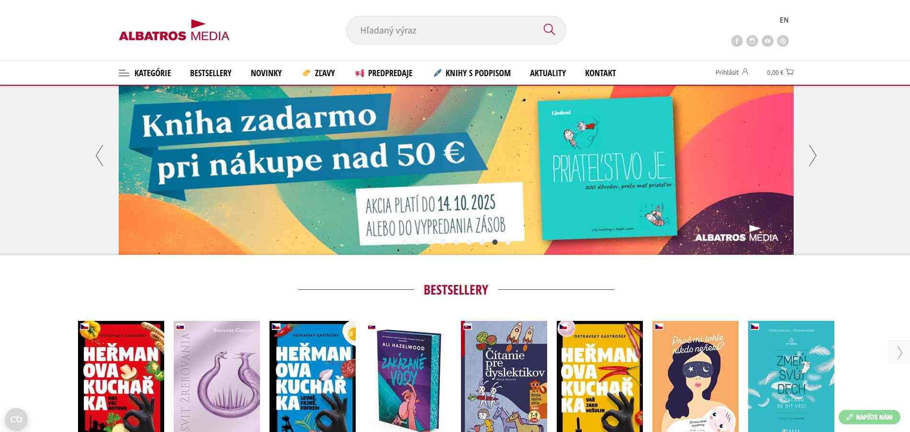Click the cookie settings icon
The image size is (910, 432).
(16, 420)
